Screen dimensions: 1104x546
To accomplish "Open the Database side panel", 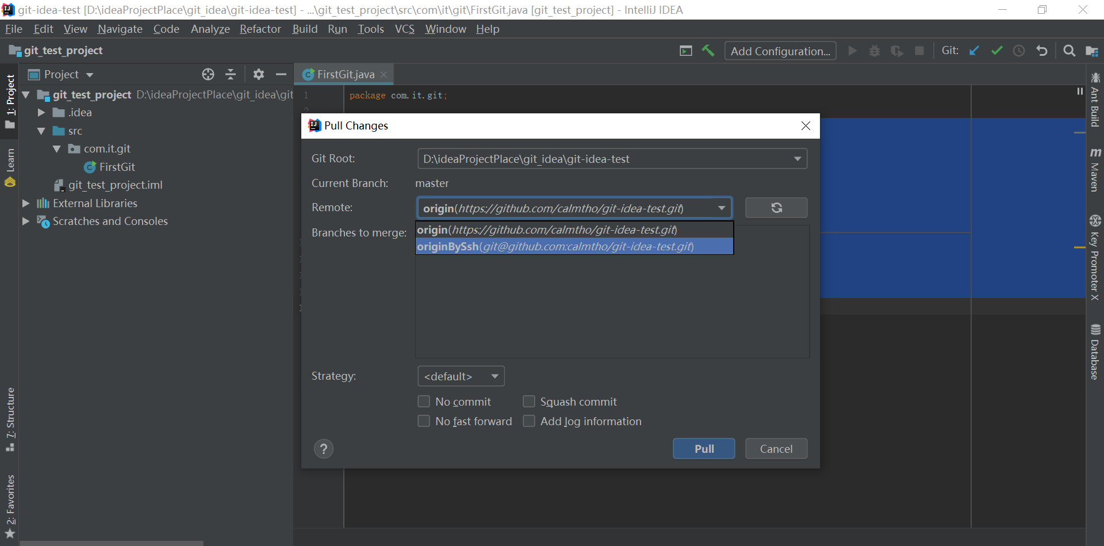I will (x=1095, y=352).
